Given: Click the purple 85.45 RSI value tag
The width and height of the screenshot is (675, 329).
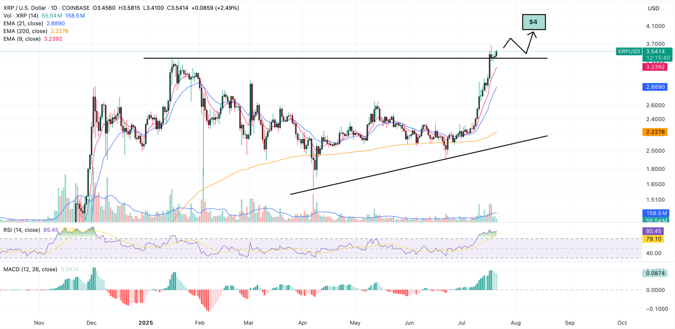Looking at the screenshot, I should tap(654, 231).
